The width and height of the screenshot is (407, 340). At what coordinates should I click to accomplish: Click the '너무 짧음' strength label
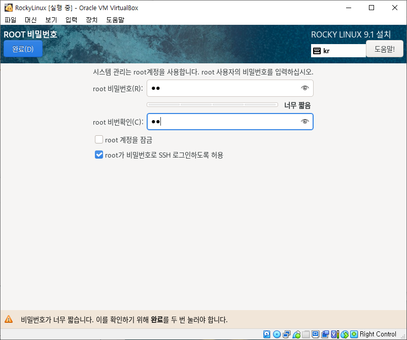pyautogui.click(x=297, y=105)
